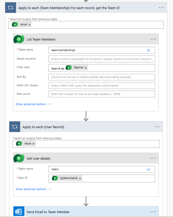Expand advanced options in List Team Members
This screenshot has width=173, height=217.
[34, 104]
